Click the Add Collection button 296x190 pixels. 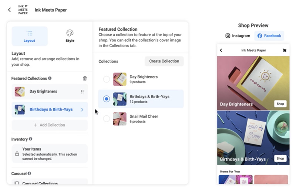pyautogui.click(x=50, y=125)
